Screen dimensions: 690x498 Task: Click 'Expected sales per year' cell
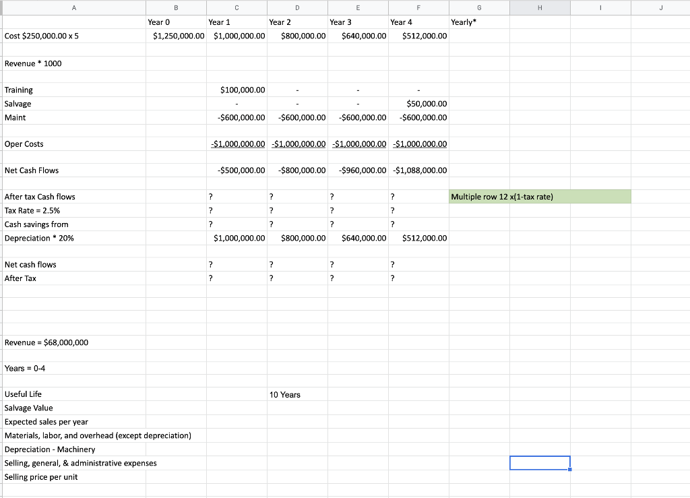74,421
